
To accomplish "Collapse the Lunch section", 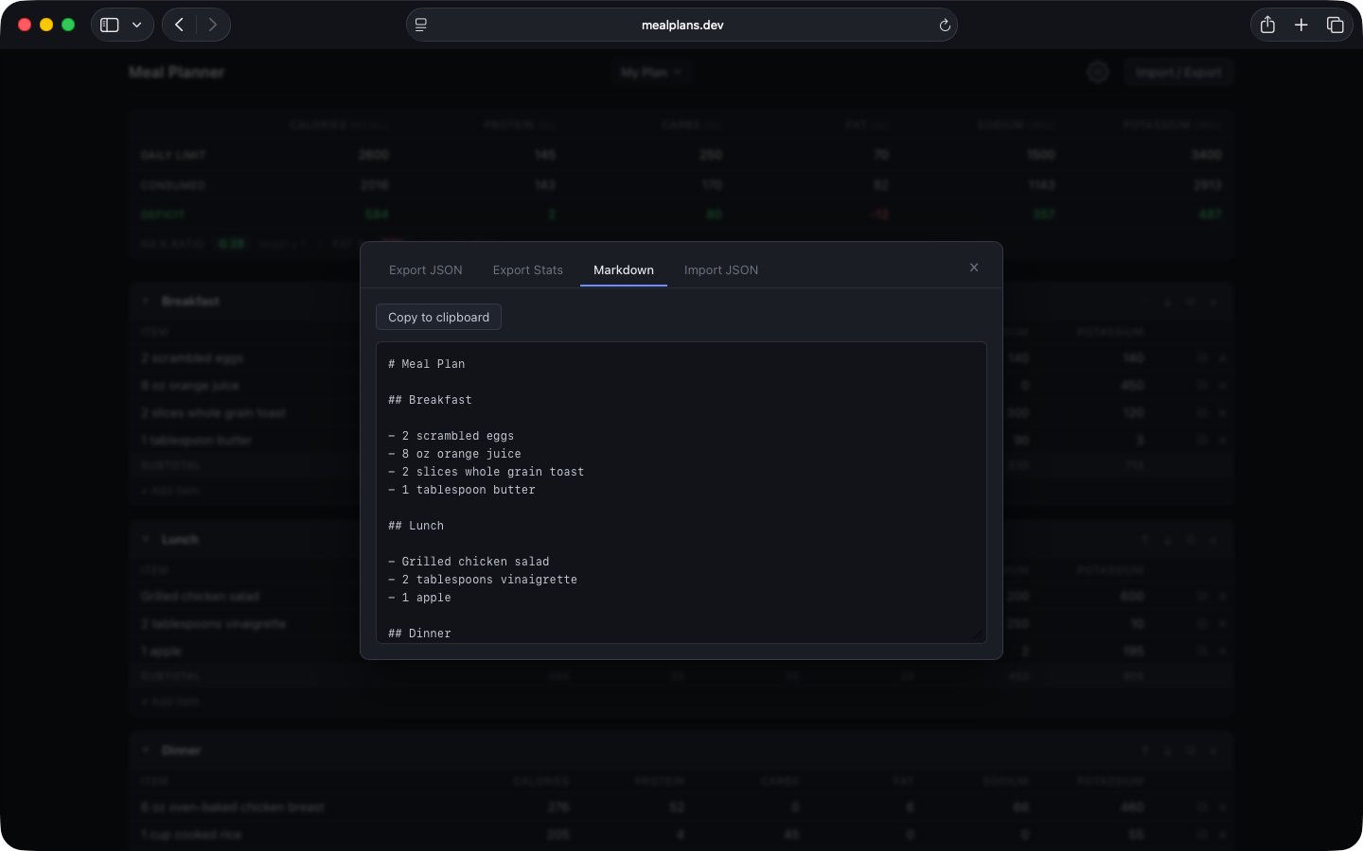I will coord(145,539).
